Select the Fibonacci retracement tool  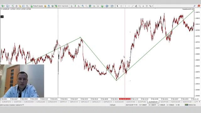(x=139, y=6)
